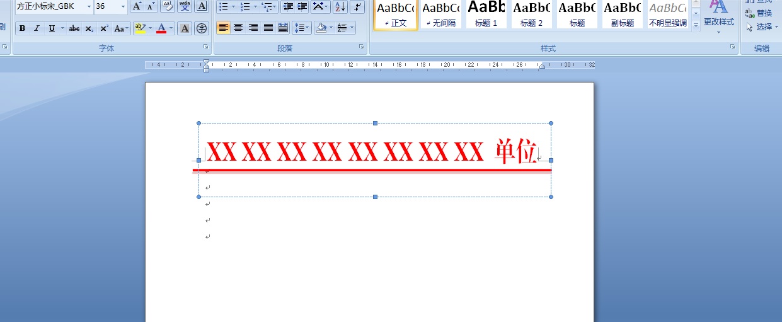This screenshot has height=322, width=782.
Task: Open the Paragraph dialog launcher
Action: pos(362,47)
